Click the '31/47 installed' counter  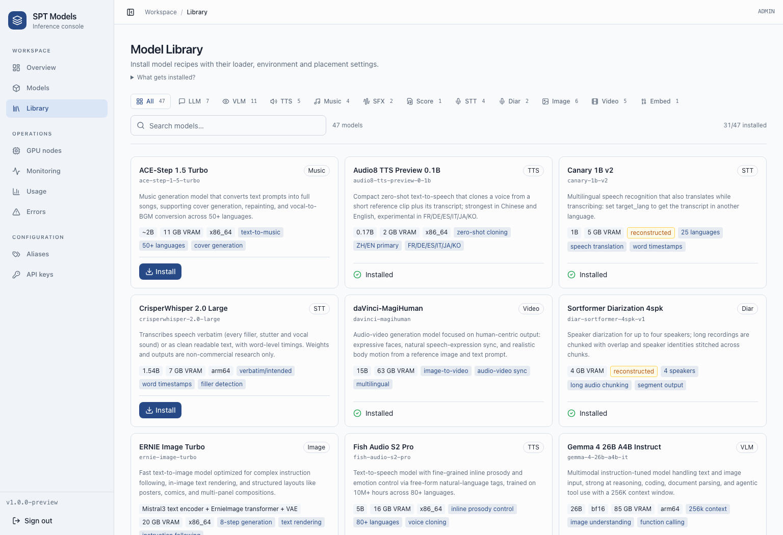click(x=745, y=125)
